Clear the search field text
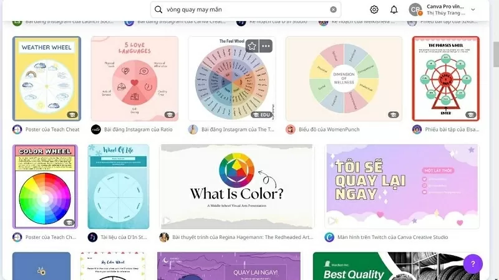Image resolution: width=499 pixels, height=280 pixels. (333, 9)
